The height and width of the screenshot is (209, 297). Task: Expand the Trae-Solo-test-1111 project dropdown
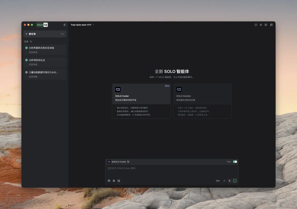click(x=82, y=25)
